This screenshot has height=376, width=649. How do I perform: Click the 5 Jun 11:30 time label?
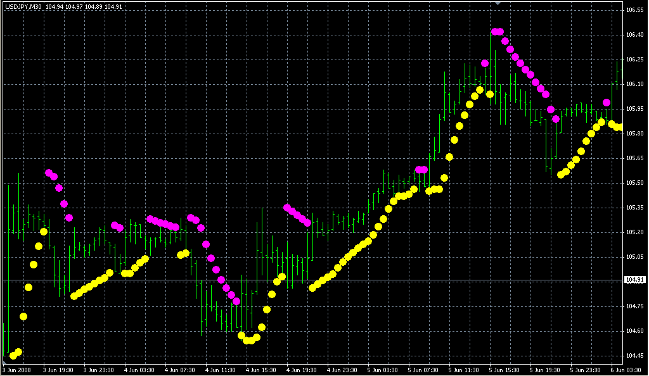pyautogui.click(x=464, y=370)
